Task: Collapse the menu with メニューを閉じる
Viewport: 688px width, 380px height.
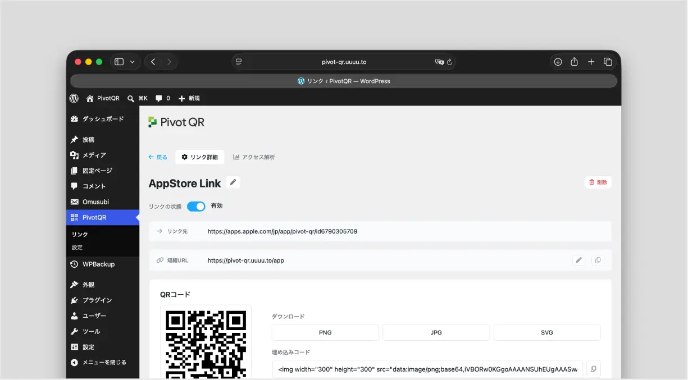Action: tap(103, 363)
